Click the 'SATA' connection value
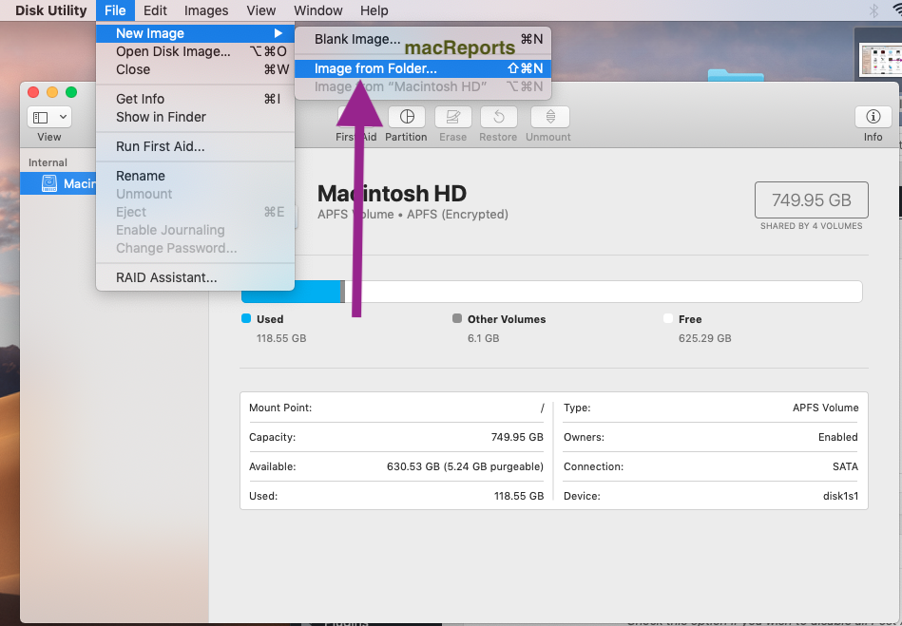 tap(845, 466)
